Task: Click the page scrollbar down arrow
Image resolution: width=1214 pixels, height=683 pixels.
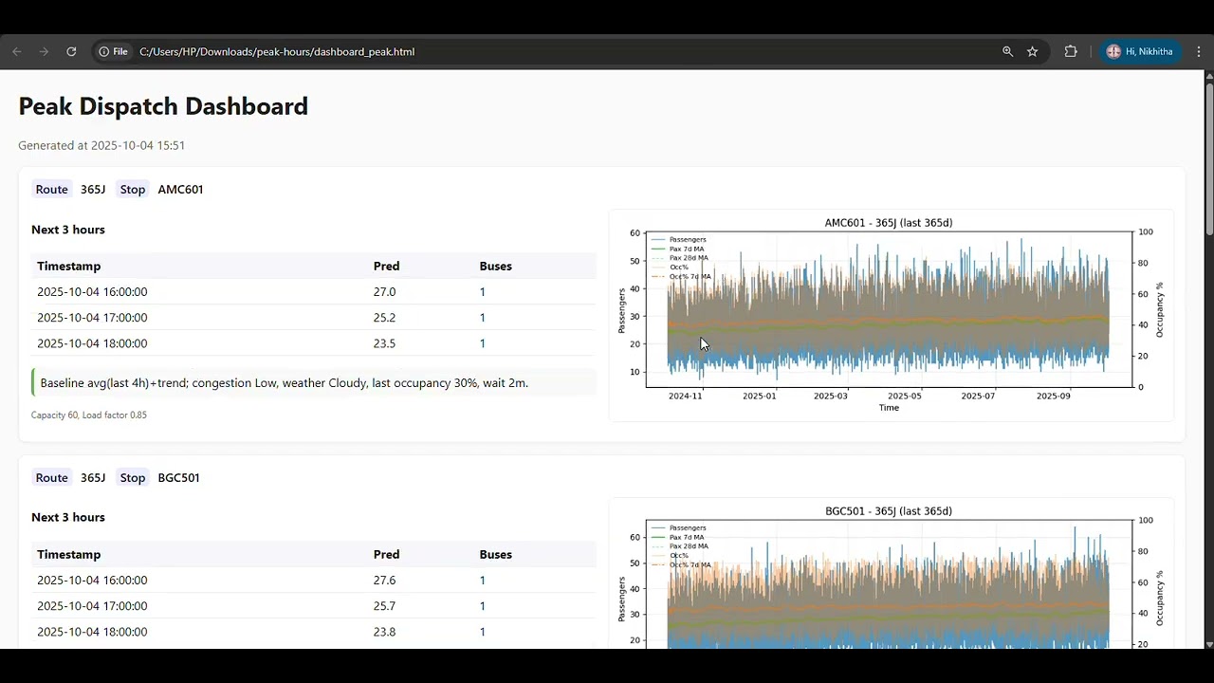Action: tap(1209, 644)
